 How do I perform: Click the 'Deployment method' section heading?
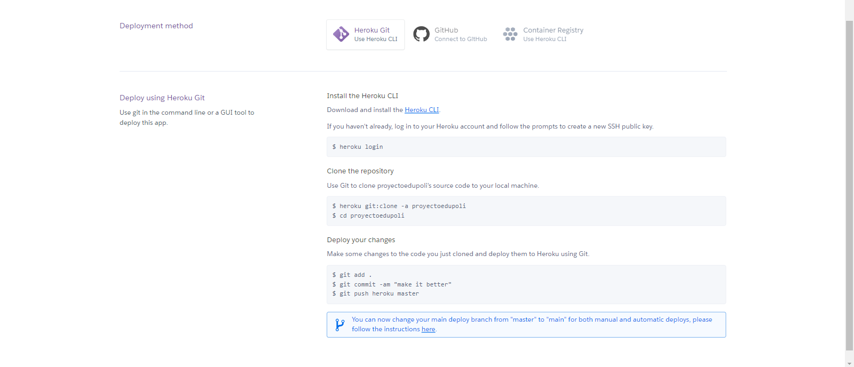click(156, 26)
